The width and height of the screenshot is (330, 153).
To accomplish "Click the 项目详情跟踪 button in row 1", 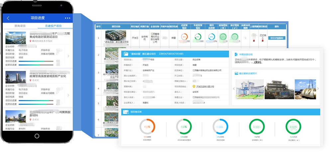I will pos(277,38).
